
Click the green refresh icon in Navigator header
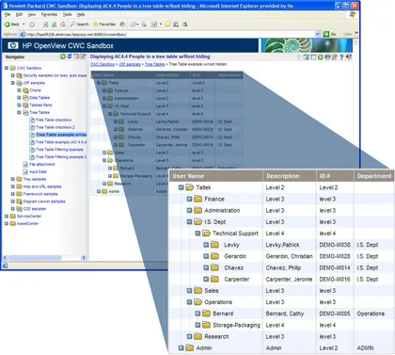coord(63,56)
